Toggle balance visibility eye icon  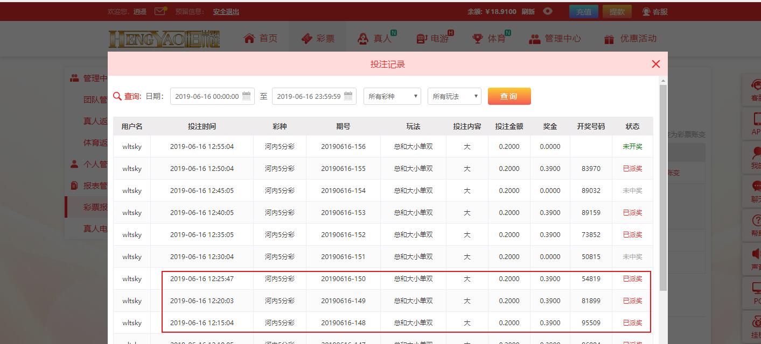click(x=548, y=11)
